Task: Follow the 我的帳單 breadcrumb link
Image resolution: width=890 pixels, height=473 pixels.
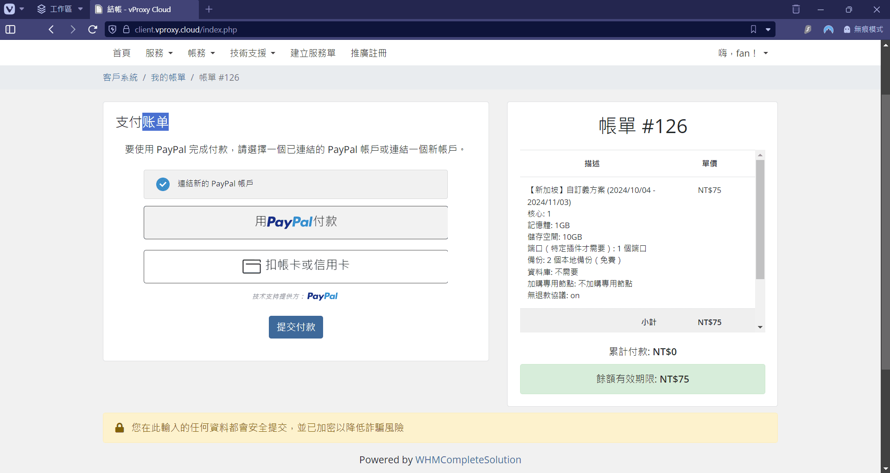Action: 168,77
